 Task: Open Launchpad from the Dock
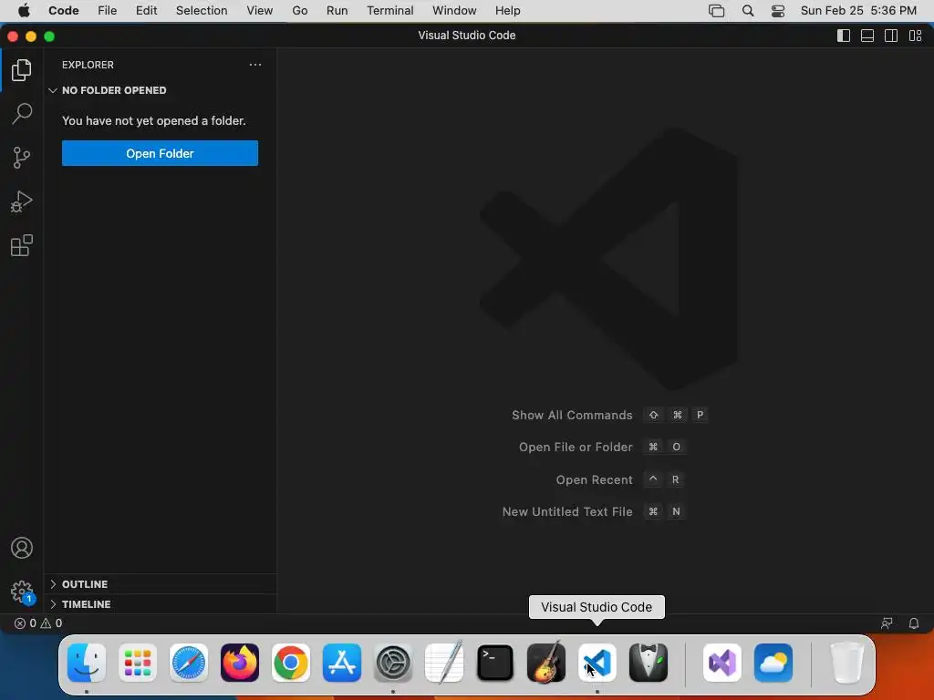[138, 663]
